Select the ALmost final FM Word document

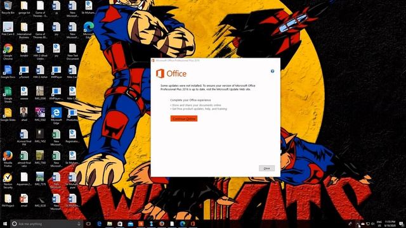pos(24,137)
